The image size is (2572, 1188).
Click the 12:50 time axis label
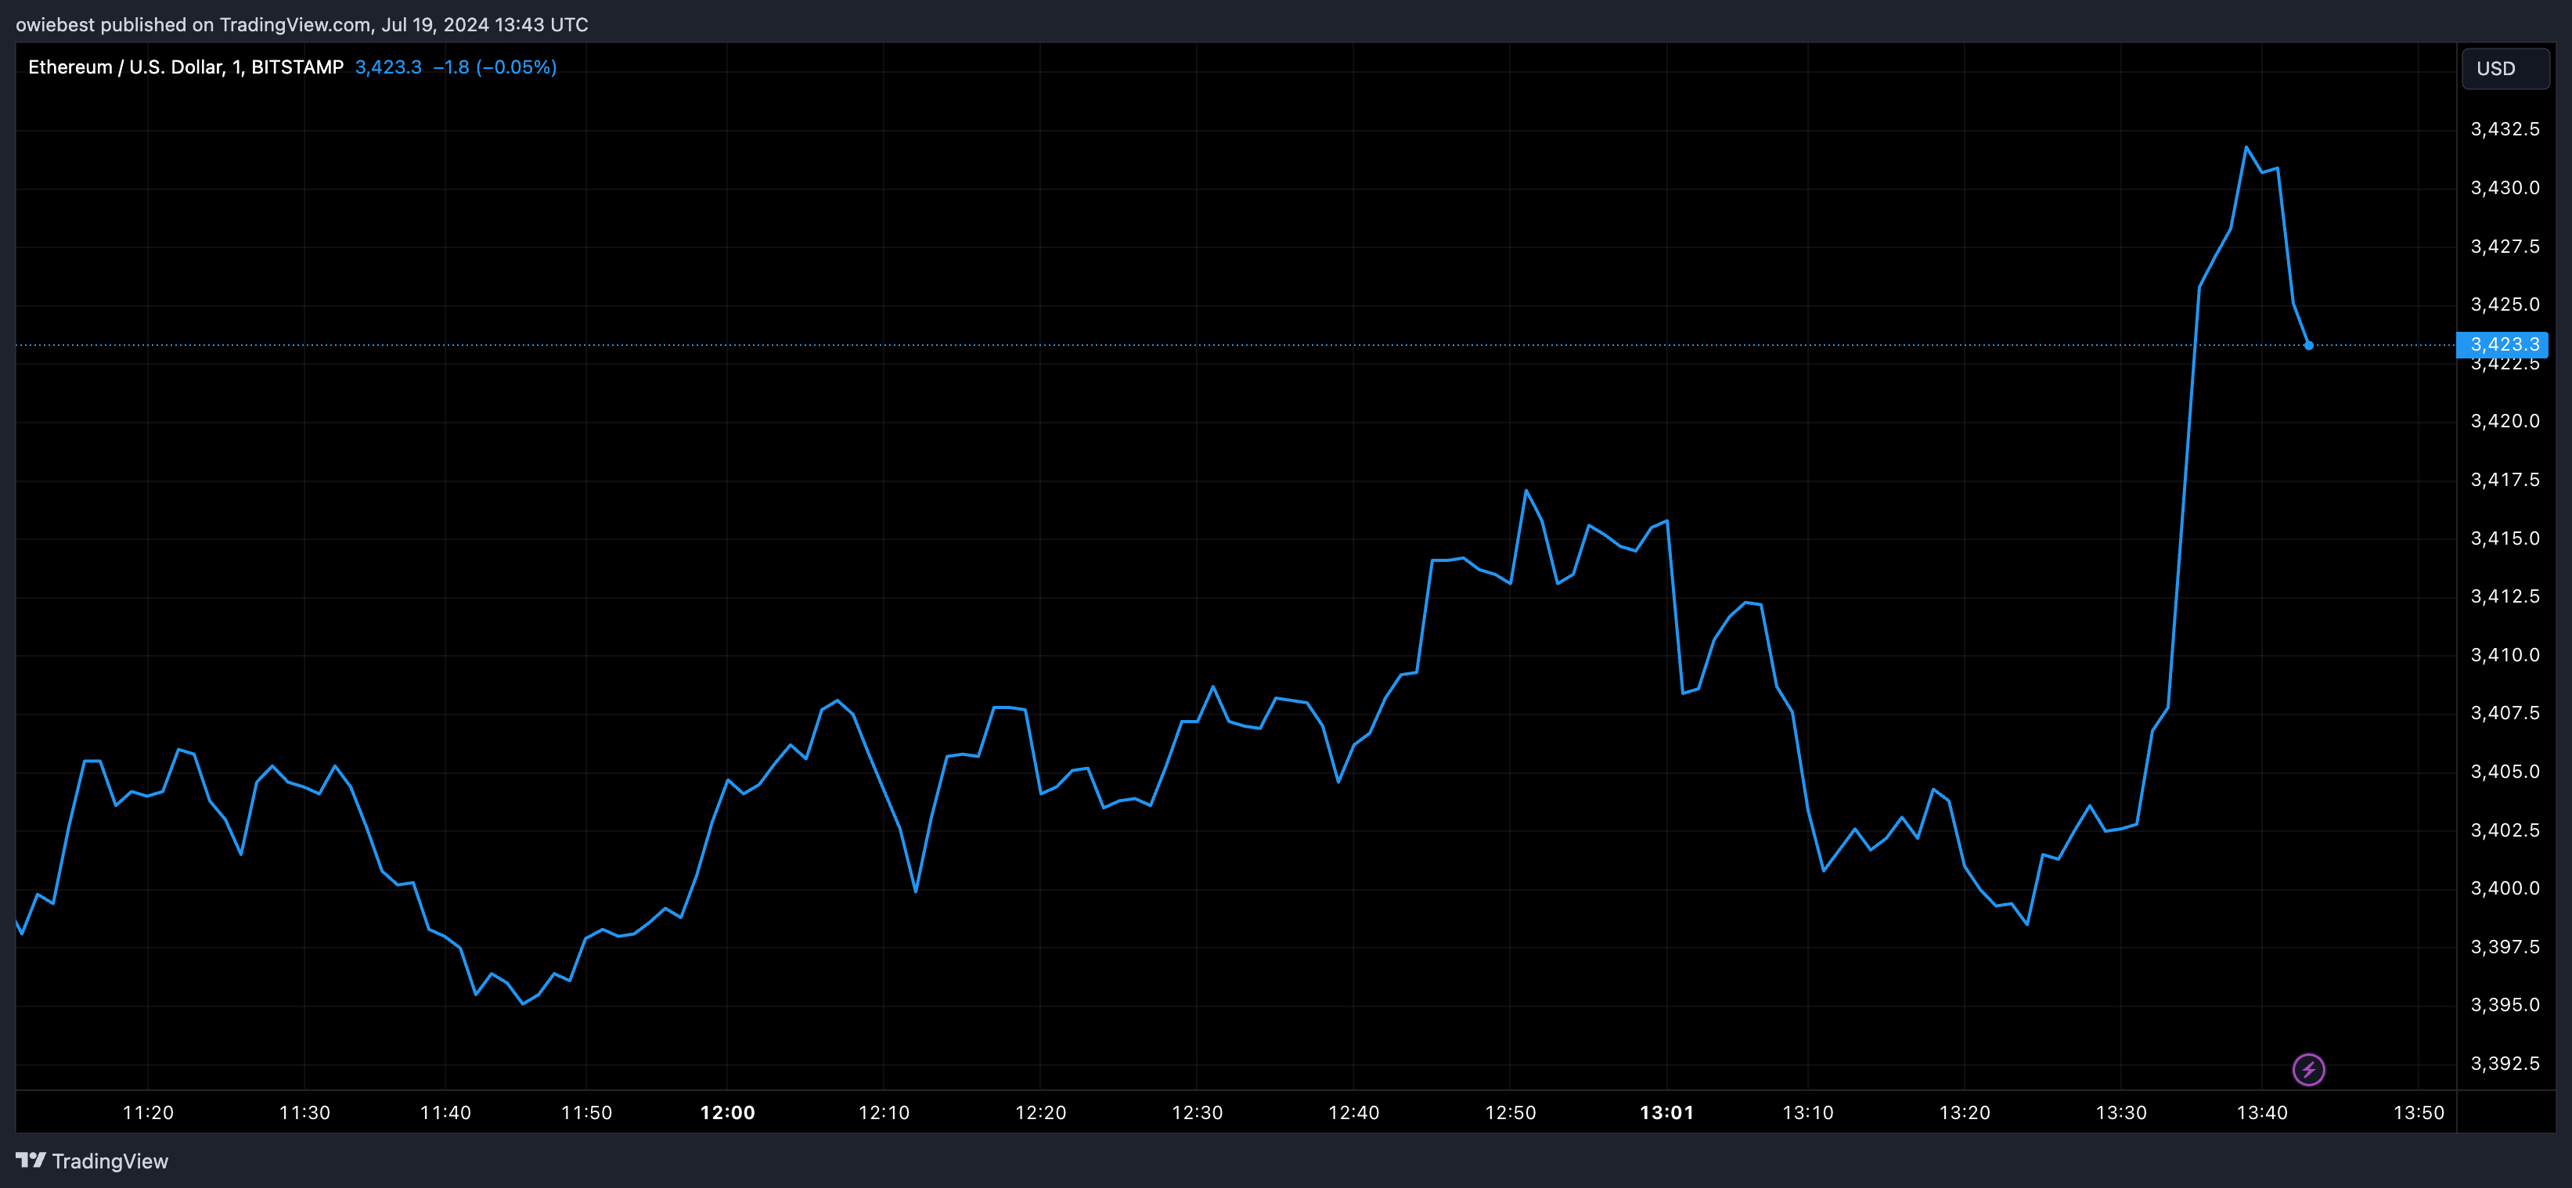click(1511, 1112)
